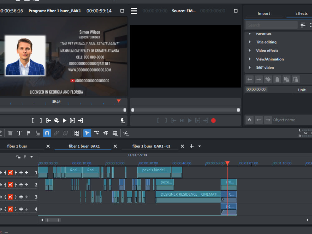Click the back arrow in effects toolbar
Viewport: 312px width, 234px height.
point(250,80)
